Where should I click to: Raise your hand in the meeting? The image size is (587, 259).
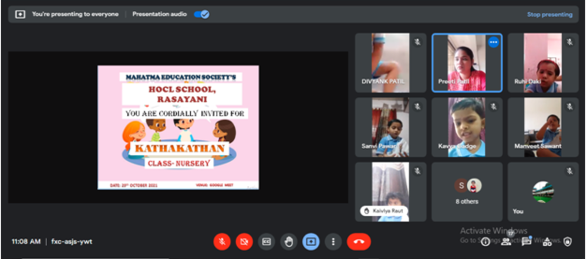[x=288, y=241]
